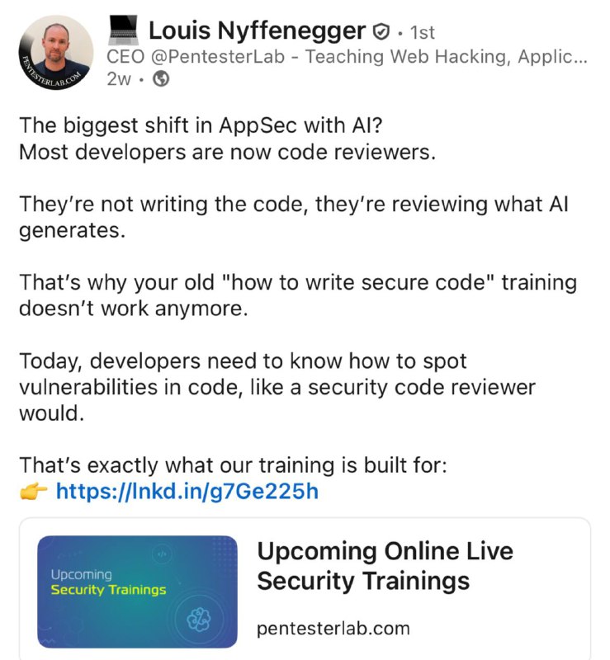Click 'That's exactly what our training' text
This screenshot has height=660, width=610.
click(233, 465)
